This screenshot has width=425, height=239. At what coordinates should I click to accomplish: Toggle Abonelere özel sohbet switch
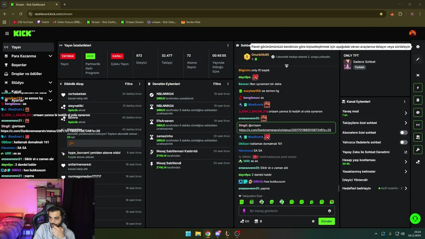[x=403, y=132]
